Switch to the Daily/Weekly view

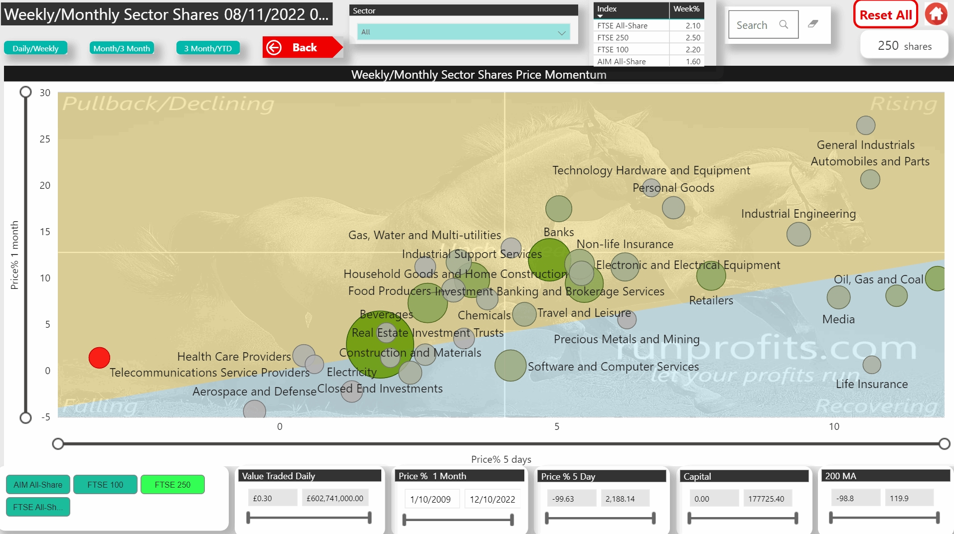(35, 48)
